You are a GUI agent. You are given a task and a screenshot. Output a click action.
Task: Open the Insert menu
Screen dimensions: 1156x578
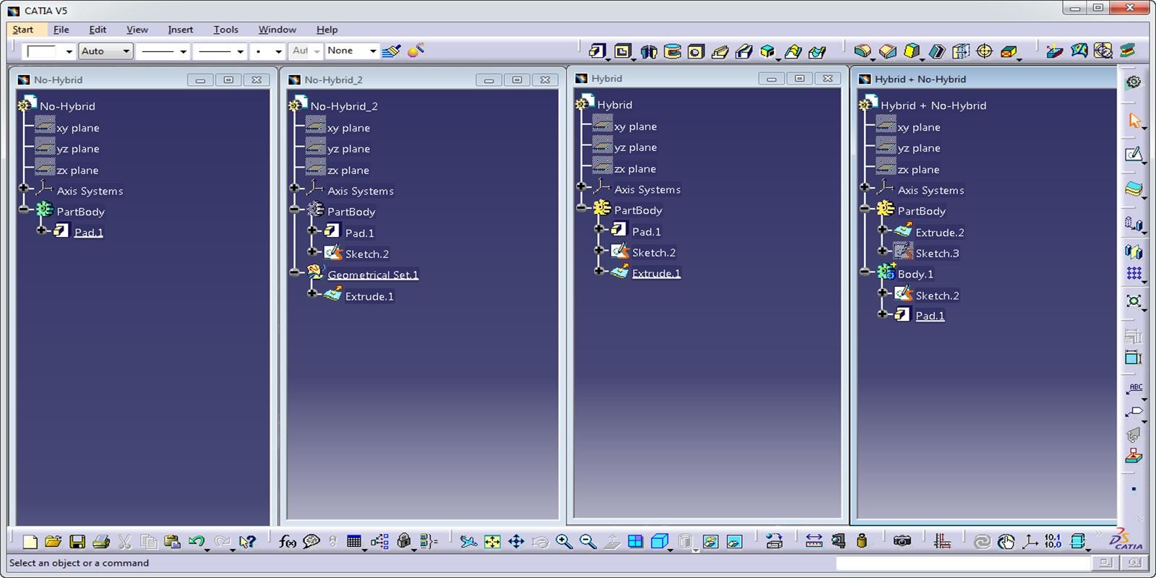point(180,30)
